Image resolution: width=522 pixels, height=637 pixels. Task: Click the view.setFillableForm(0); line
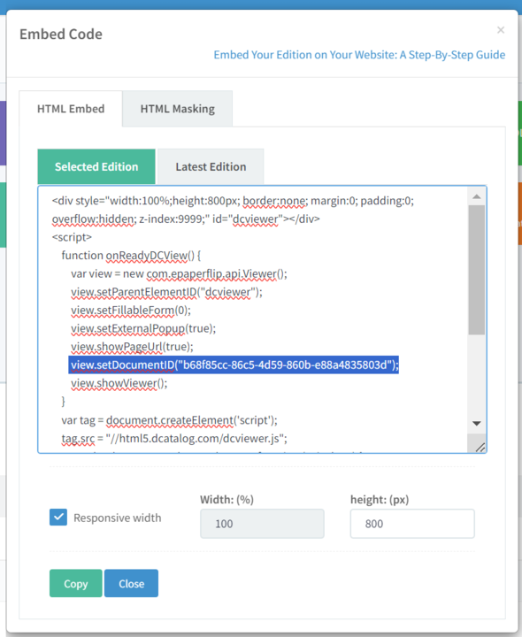131,311
